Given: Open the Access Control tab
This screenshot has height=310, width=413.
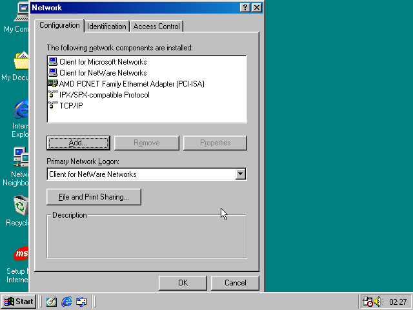Looking at the screenshot, I should (156, 26).
